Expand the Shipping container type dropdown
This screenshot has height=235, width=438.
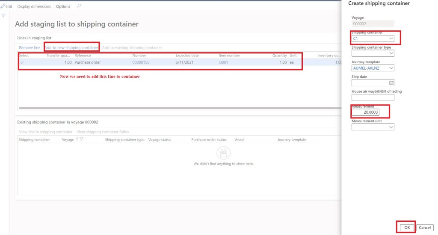click(391, 53)
